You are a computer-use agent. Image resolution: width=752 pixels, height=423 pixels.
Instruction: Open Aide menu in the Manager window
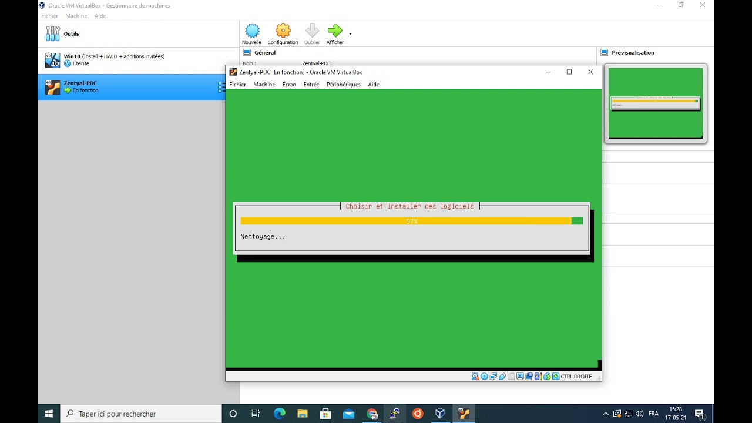point(100,16)
